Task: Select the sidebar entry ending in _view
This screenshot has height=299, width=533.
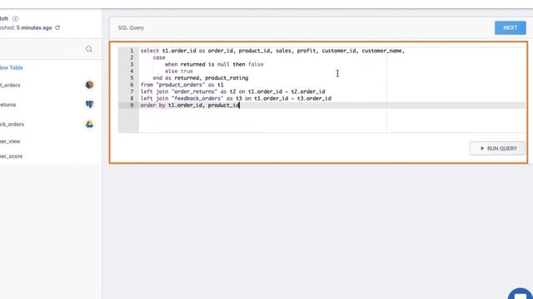Action: pos(10,141)
